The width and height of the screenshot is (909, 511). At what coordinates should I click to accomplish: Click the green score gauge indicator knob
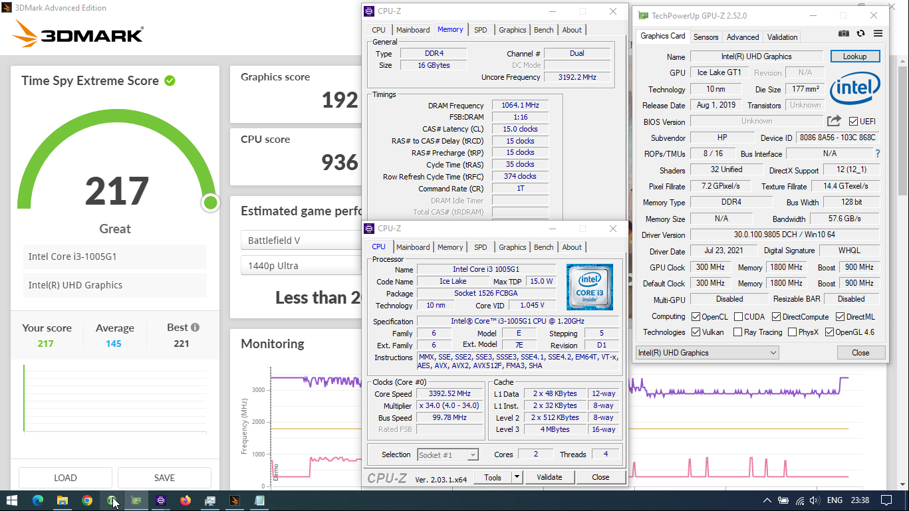(x=211, y=203)
